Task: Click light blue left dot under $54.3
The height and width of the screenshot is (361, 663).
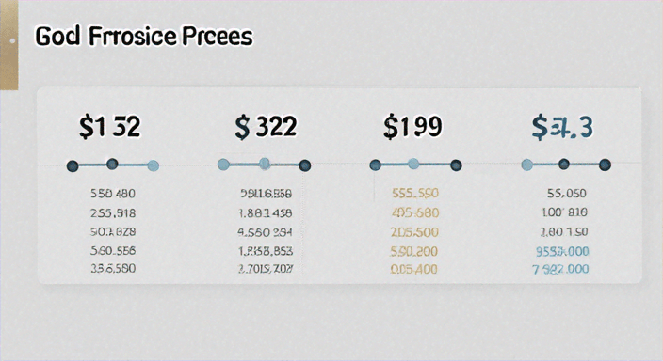Action: point(526,165)
